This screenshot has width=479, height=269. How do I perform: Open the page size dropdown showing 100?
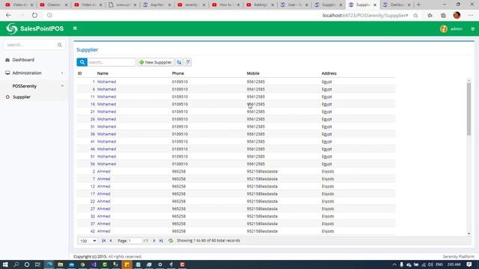pyautogui.click(x=88, y=241)
